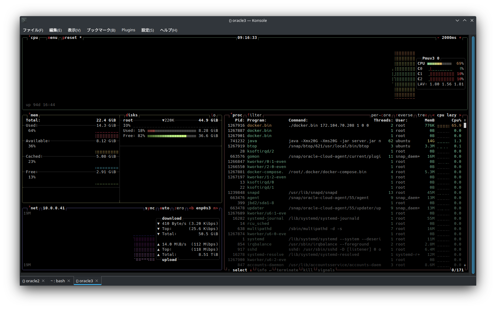This screenshot has width=496, height=309.
Task: Activate the proc filter field
Action: 254,115
